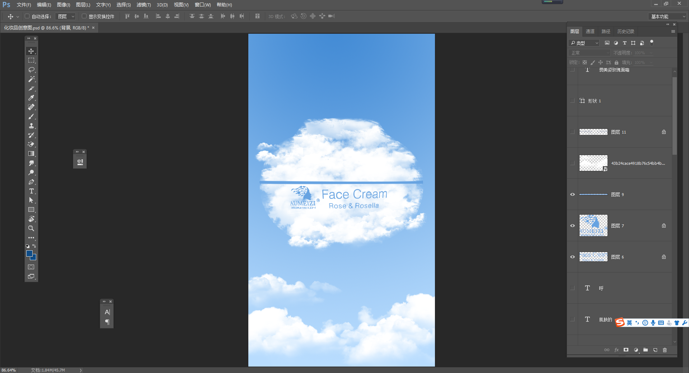689x373 pixels.
Task: Select the Zoom tool
Action: [31, 228]
